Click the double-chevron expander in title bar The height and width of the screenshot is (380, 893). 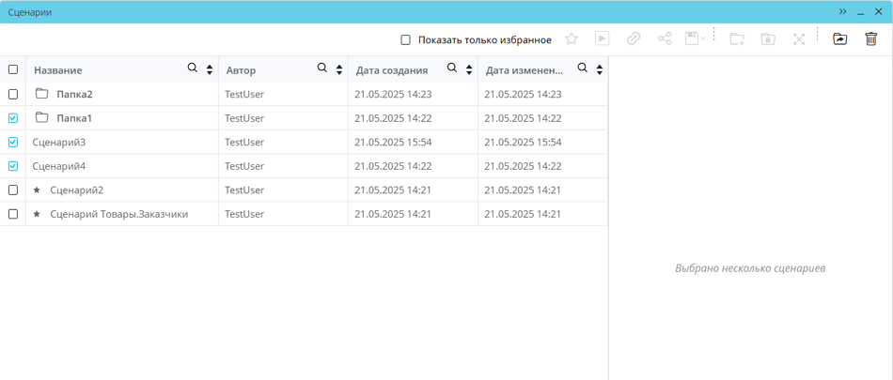[x=843, y=11]
